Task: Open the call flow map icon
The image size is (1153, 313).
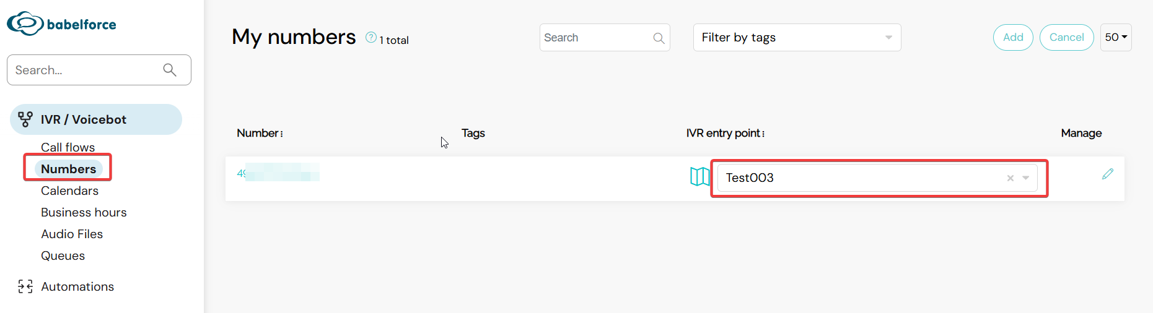Action: click(x=699, y=177)
